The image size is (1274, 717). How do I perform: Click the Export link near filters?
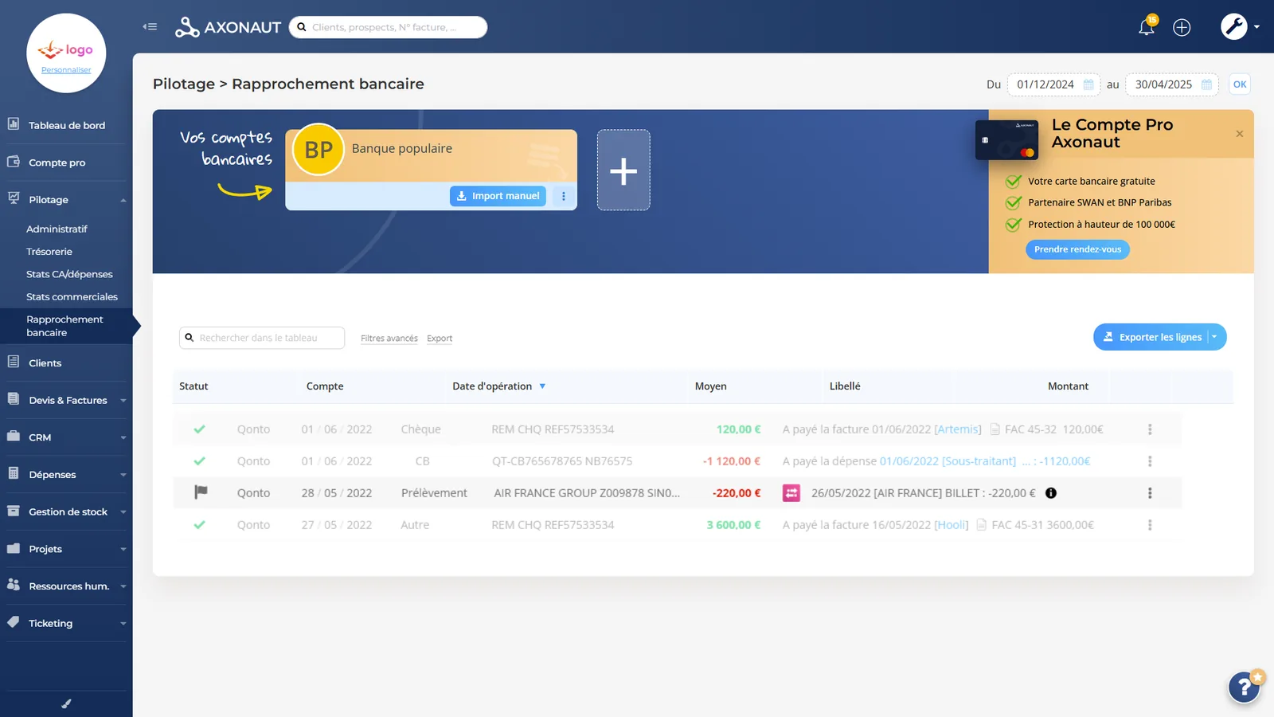(x=440, y=339)
